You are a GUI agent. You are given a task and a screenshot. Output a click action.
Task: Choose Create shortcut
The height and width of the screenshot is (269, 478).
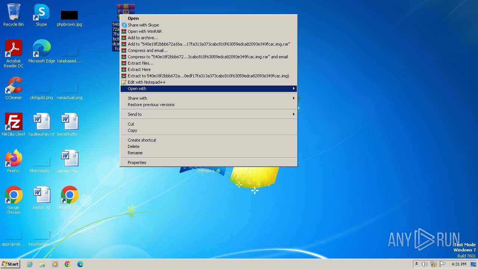pyautogui.click(x=208, y=140)
